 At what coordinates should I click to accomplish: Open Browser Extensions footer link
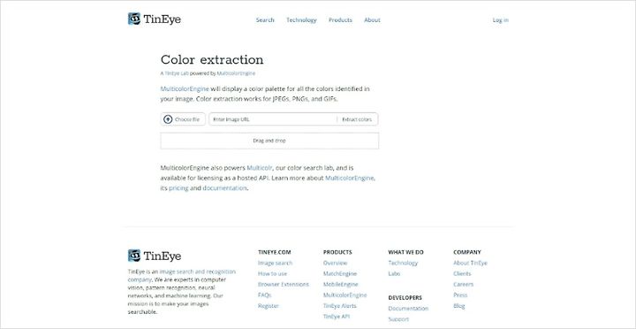(284, 284)
